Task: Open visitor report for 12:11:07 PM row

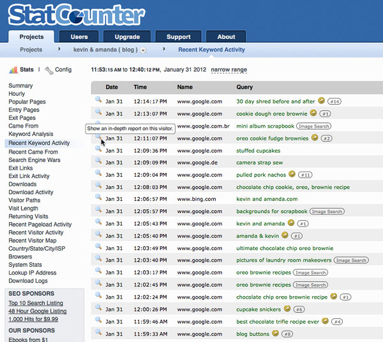Action: pyautogui.click(x=98, y=137)
